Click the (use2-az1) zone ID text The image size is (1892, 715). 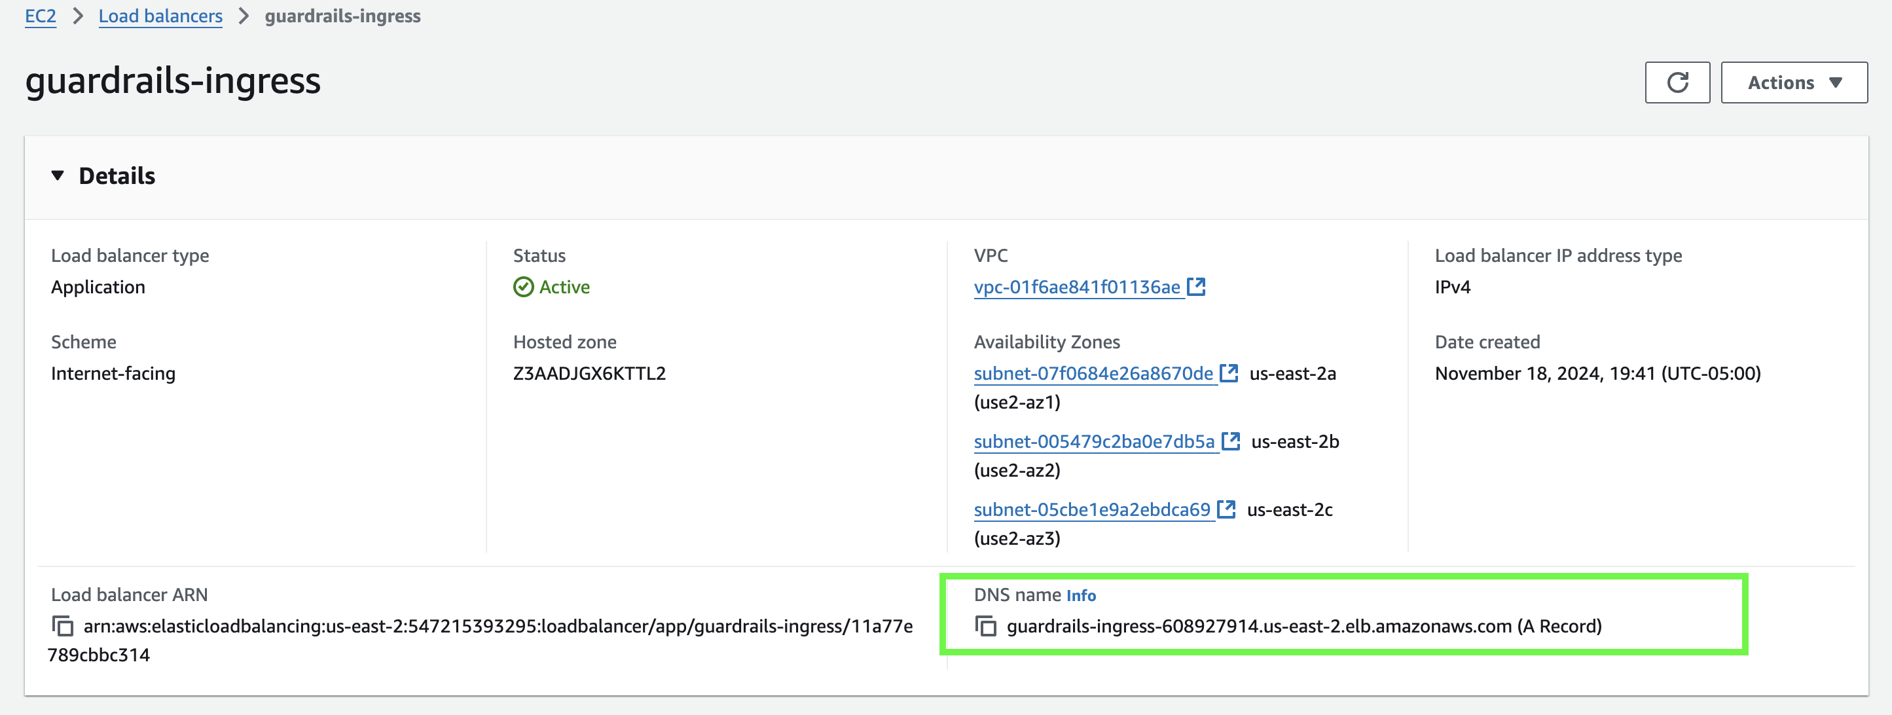1017,403
